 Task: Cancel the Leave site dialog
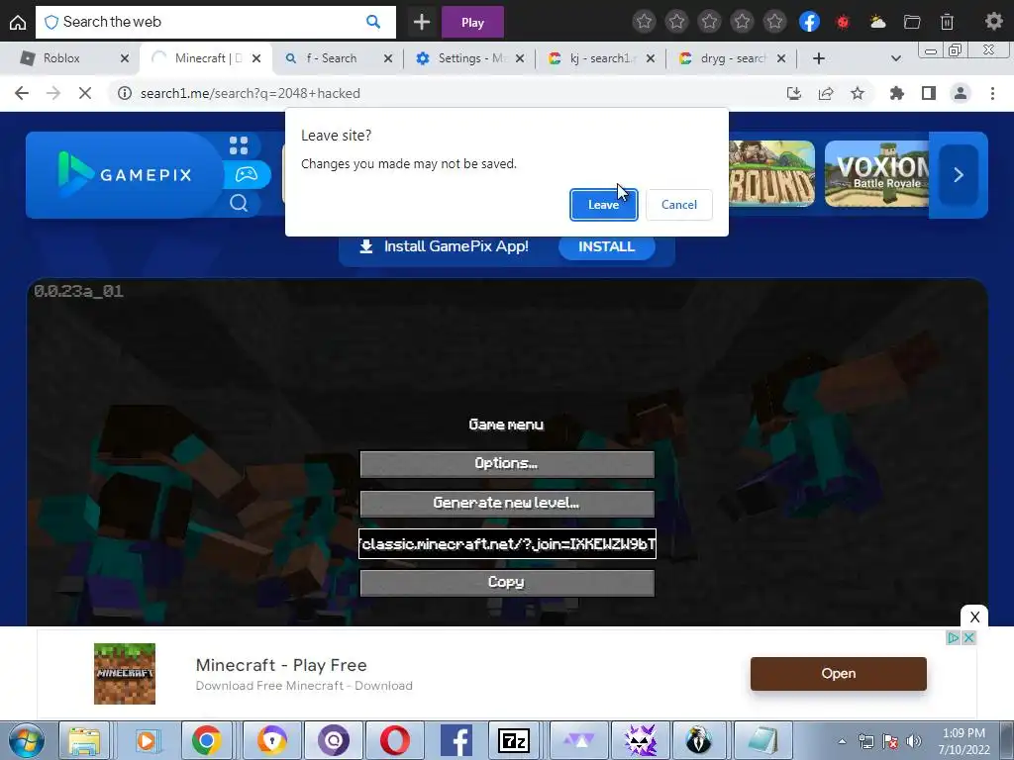(679, 204)
